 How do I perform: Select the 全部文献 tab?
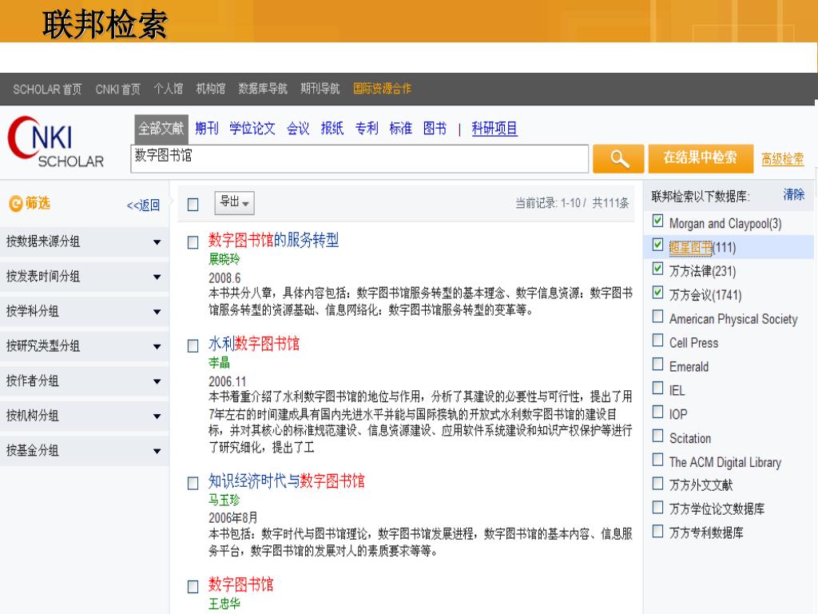point(161,129)
